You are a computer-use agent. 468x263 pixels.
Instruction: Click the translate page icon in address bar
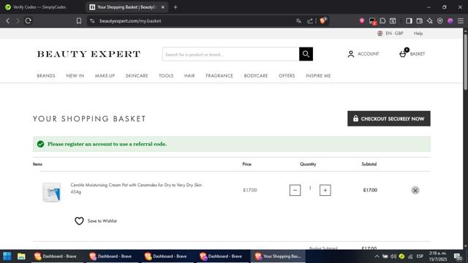point(298,21)
